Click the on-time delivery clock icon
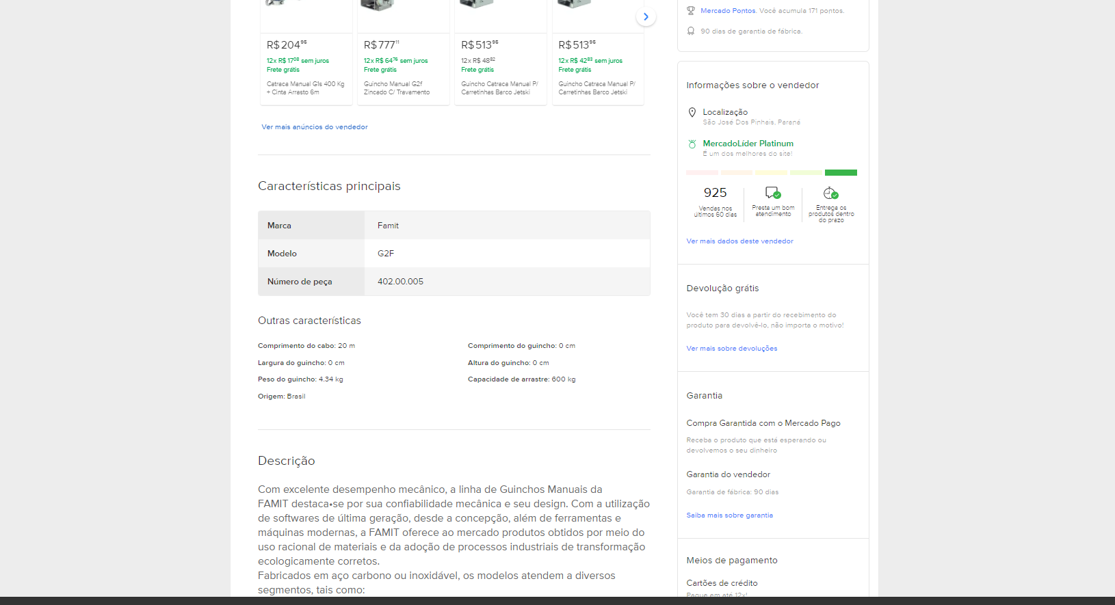Viewport: 1115px width, 605px height. click(830, 193)
